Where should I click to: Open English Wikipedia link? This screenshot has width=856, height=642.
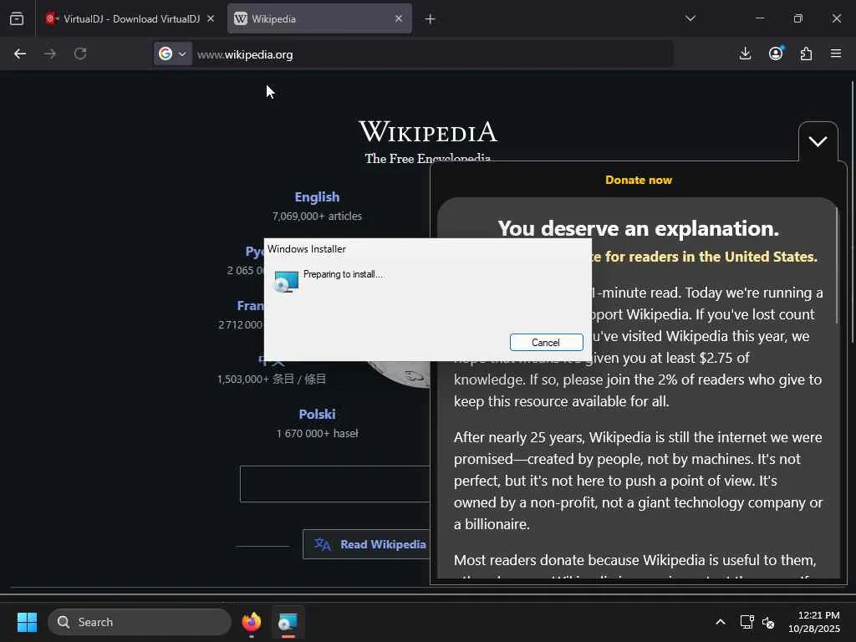[317, 197]
